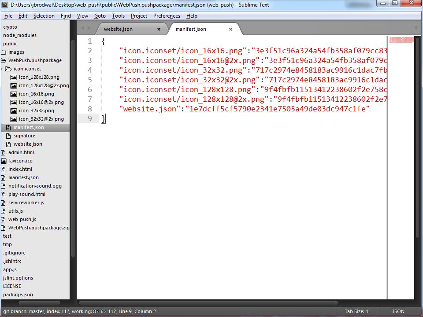The height and width of the screenshot is (317, 423).
Task: Open the Tools menu
Action: pyautogui.click(x=118, y=16)
